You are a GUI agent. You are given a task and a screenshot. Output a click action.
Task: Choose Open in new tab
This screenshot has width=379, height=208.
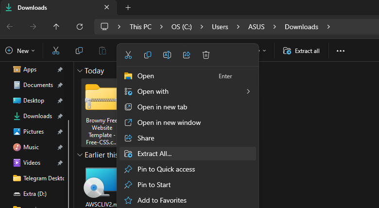[162, 107]
